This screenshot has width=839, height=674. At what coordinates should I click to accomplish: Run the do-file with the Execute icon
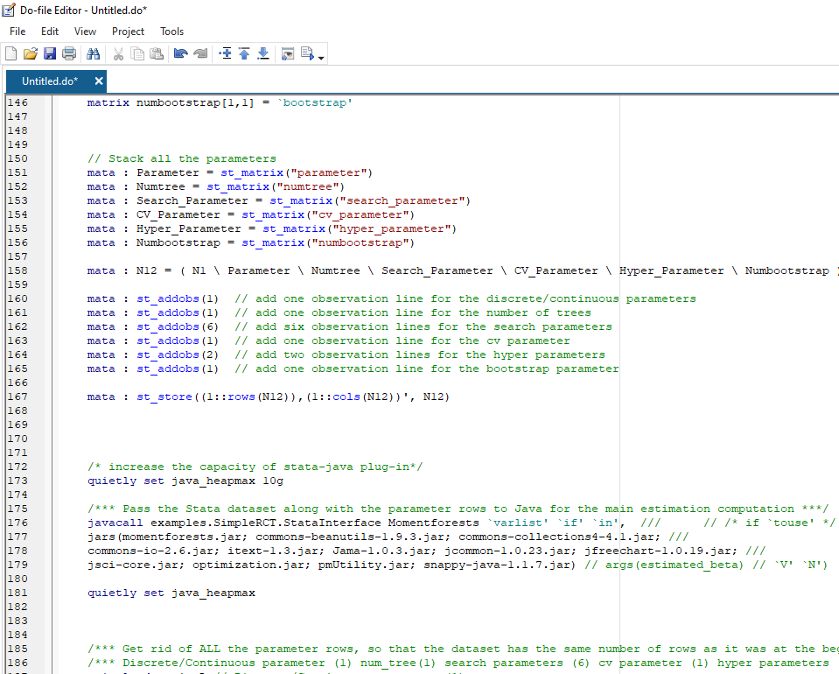pyautogui.click(x=308, y=53)
